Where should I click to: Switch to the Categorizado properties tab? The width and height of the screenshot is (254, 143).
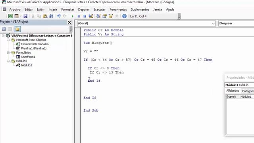(248, 91)
